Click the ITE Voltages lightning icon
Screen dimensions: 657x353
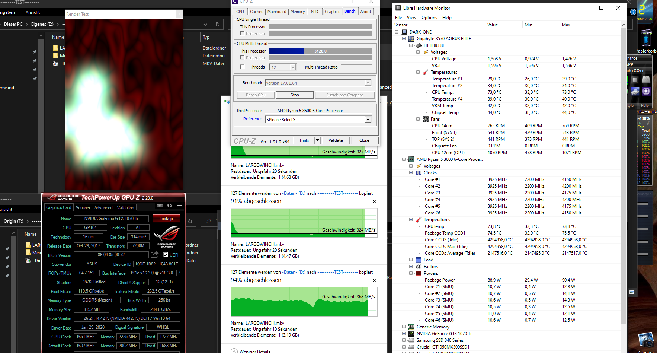(x=426, y=52)
